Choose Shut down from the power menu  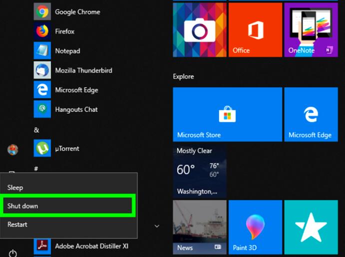pos(68,206)
